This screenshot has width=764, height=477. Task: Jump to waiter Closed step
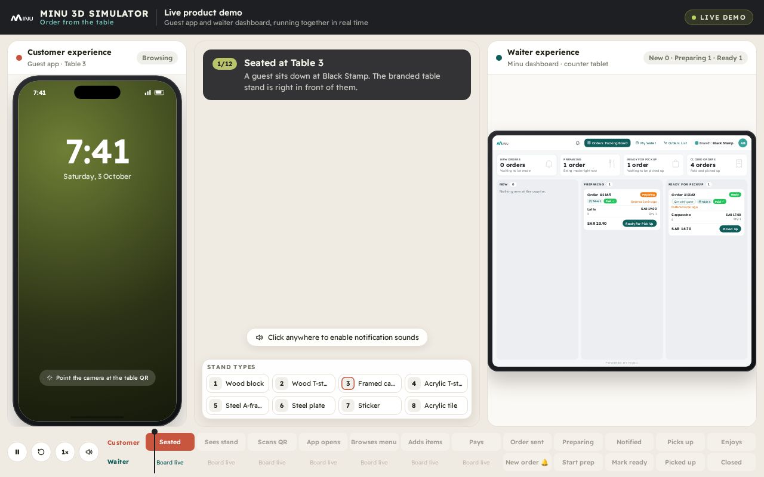tap(731, 462)
